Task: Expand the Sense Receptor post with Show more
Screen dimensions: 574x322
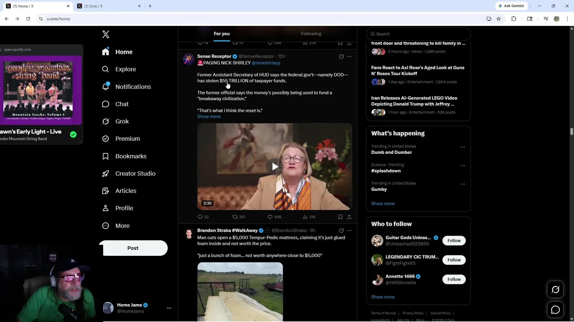Action: (209, 117)
